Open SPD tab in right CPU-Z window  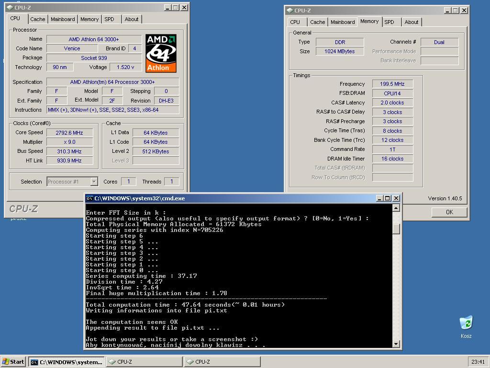pos(389,22)
